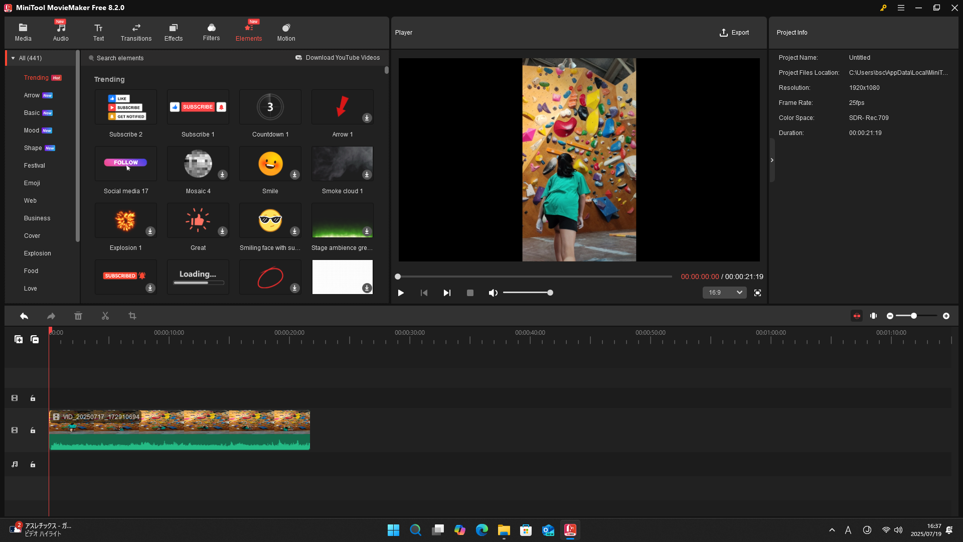Collapse the Project Info side panel arrow
Image resolution: width=963 pixels, height=542 pixels.
click(772, 160)
